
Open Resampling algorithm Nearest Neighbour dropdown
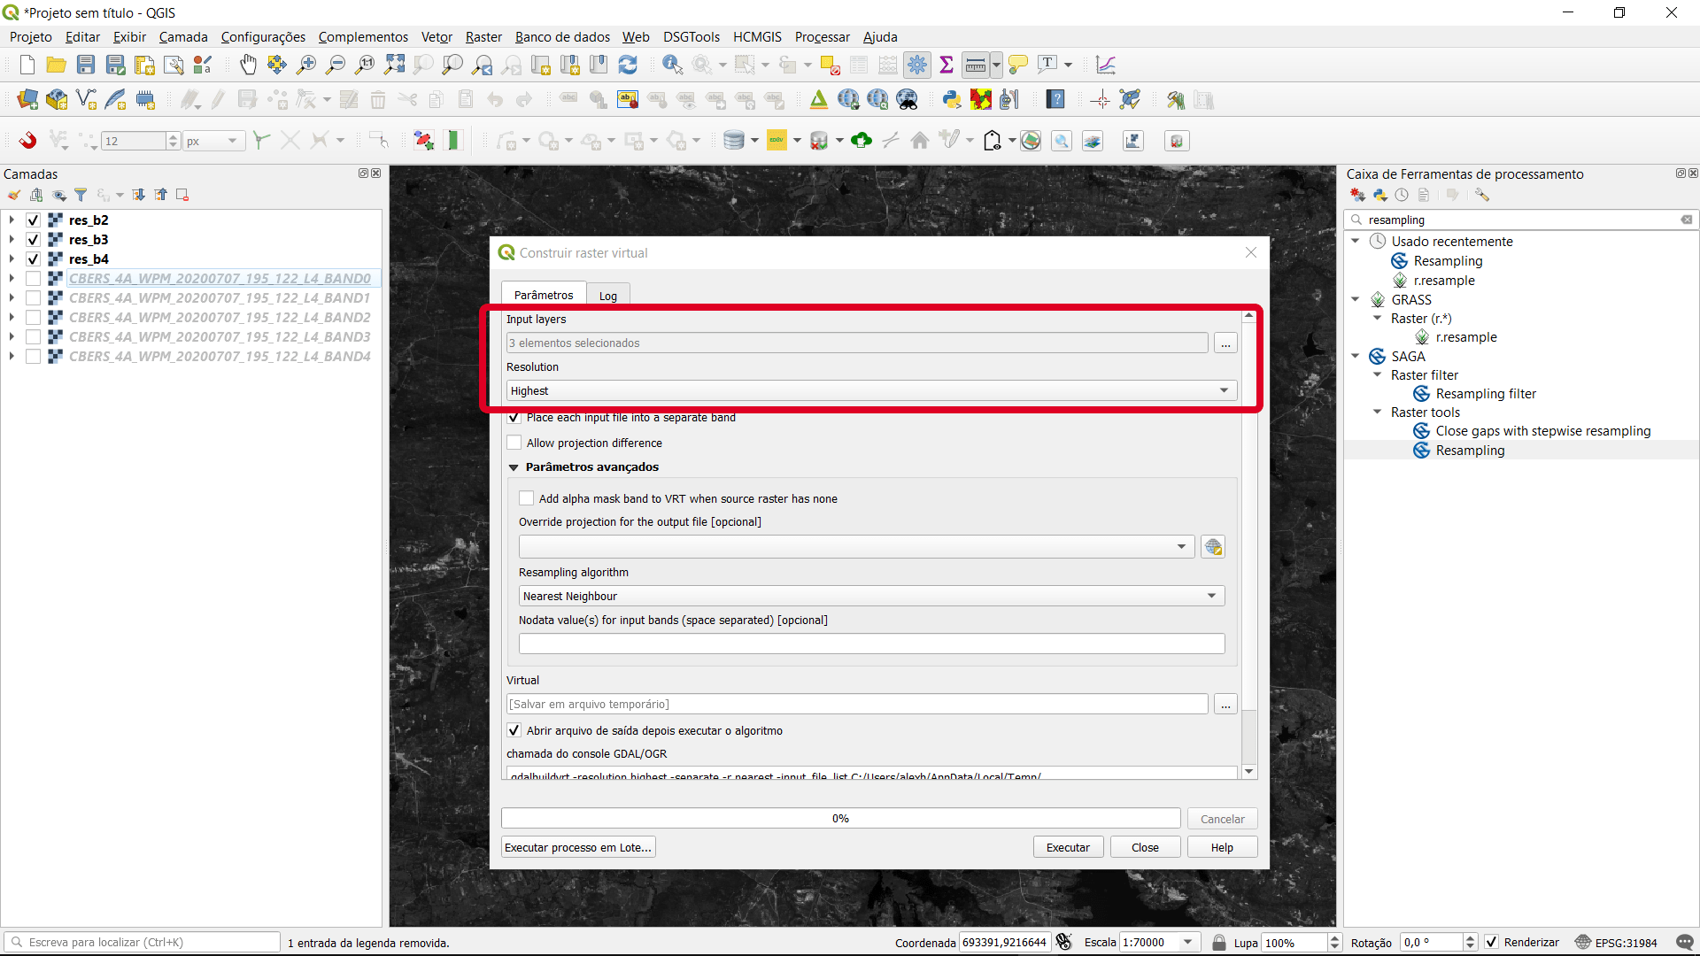(871, 596)
